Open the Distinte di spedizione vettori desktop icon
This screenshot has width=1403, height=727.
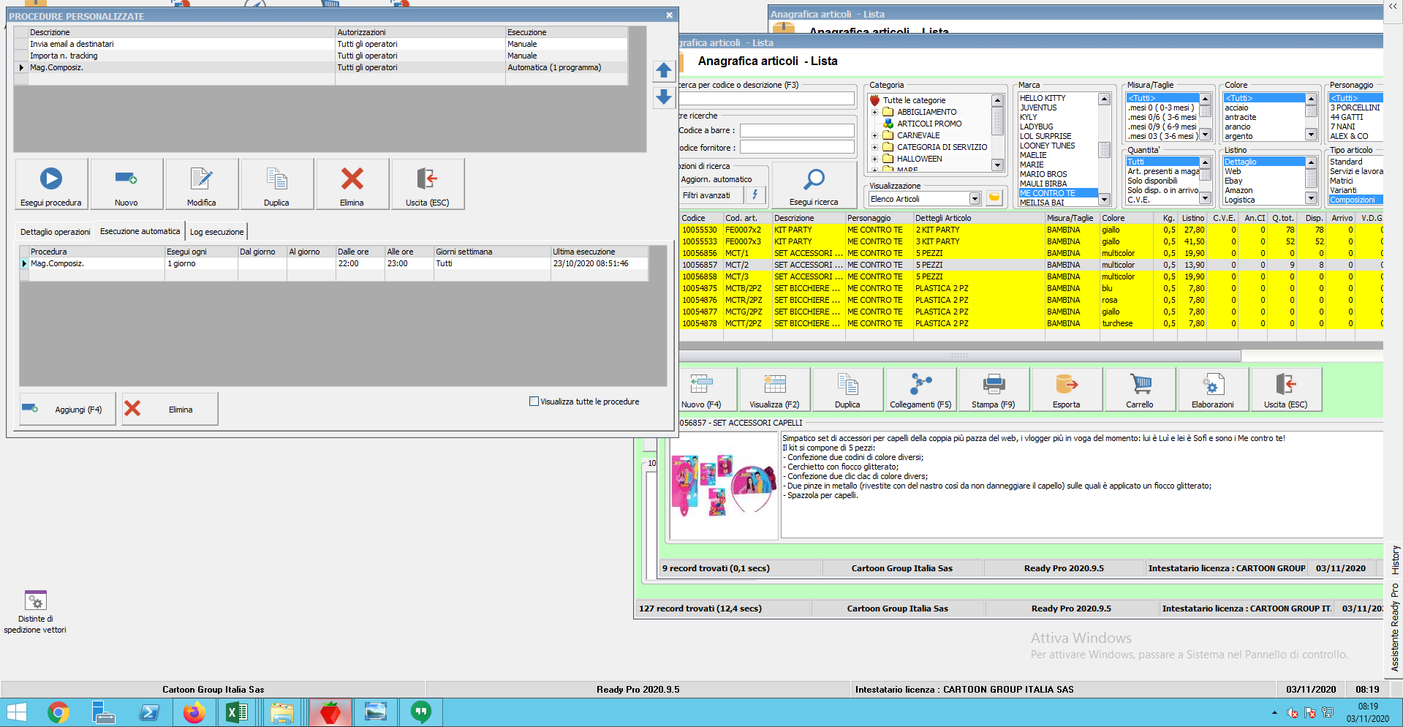pos(35,611)
